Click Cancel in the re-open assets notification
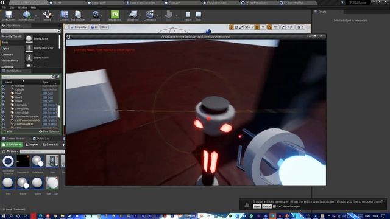 pyautogui.click(x=267, y=206)
